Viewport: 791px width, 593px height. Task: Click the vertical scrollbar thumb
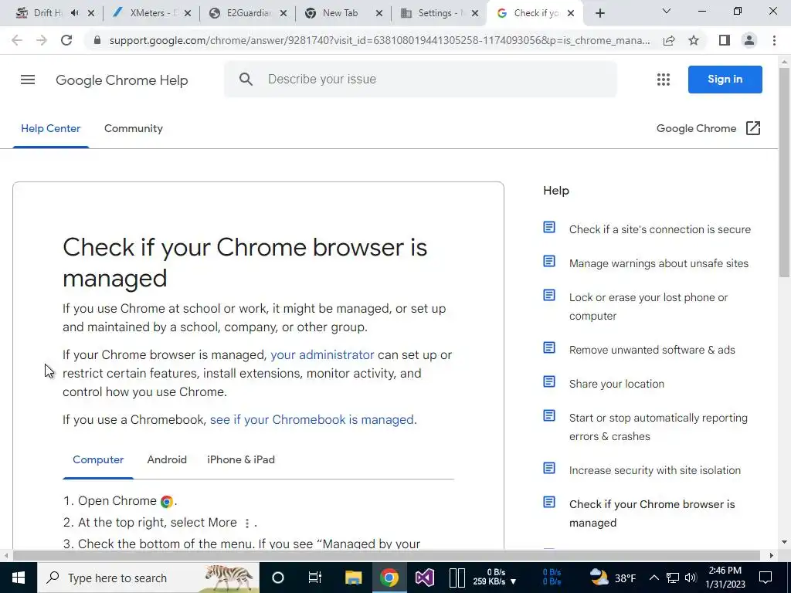pyautogui.click(x=785, y=171)
